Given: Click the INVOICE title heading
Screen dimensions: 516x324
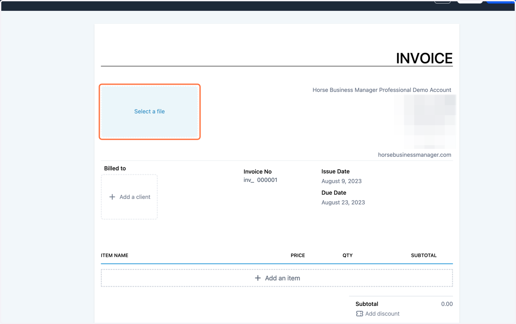Looking at the screenshot, I should (424, 58).
